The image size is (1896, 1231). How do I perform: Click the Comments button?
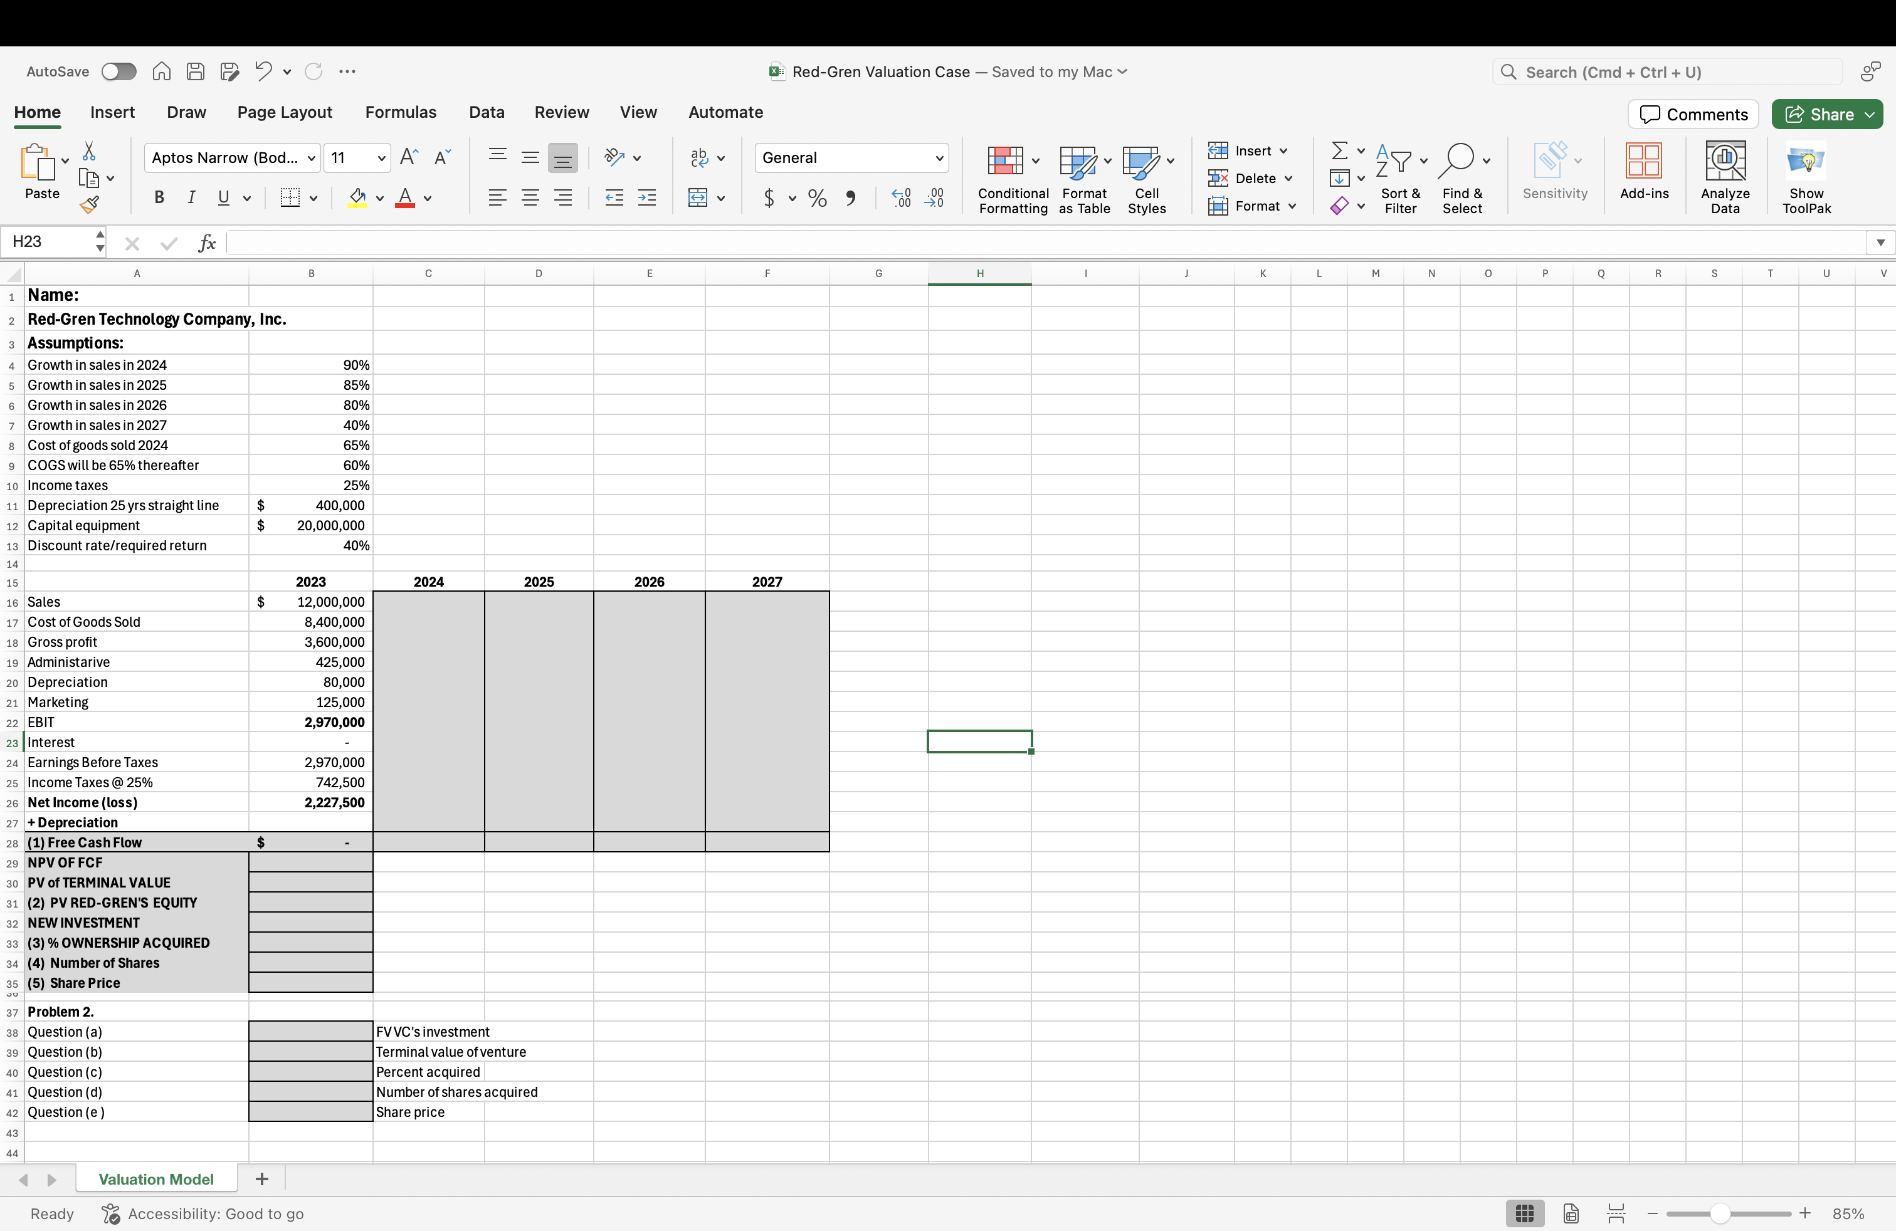pyautogui.click(x=1692, y=114)
